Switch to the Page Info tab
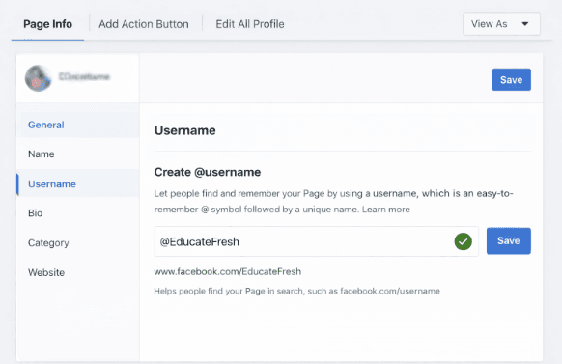 coord(47,24)
